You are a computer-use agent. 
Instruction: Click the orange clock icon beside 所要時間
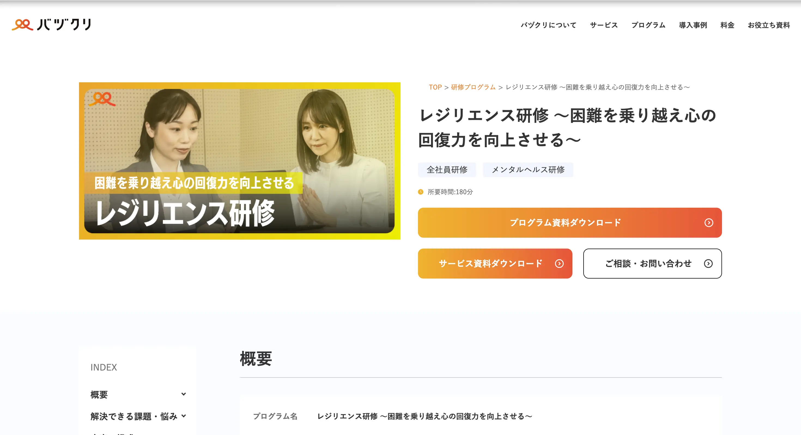(x=420, y=192)
